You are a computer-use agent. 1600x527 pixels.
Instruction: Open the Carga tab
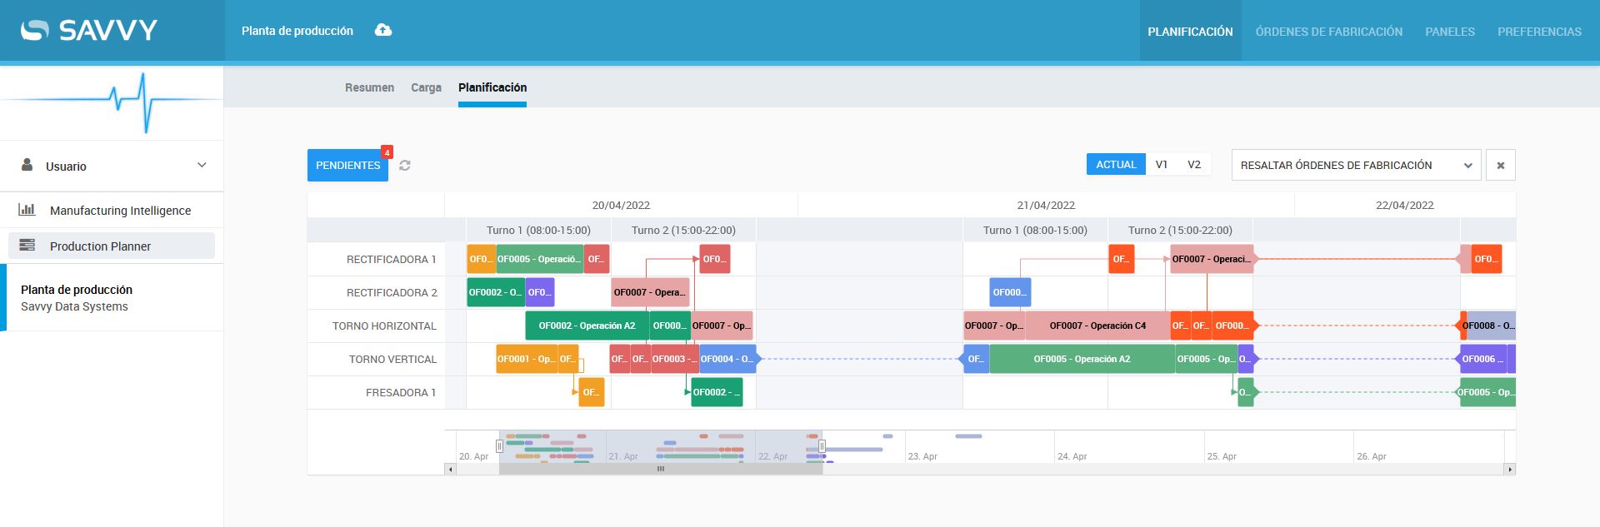tap(426, 87)
